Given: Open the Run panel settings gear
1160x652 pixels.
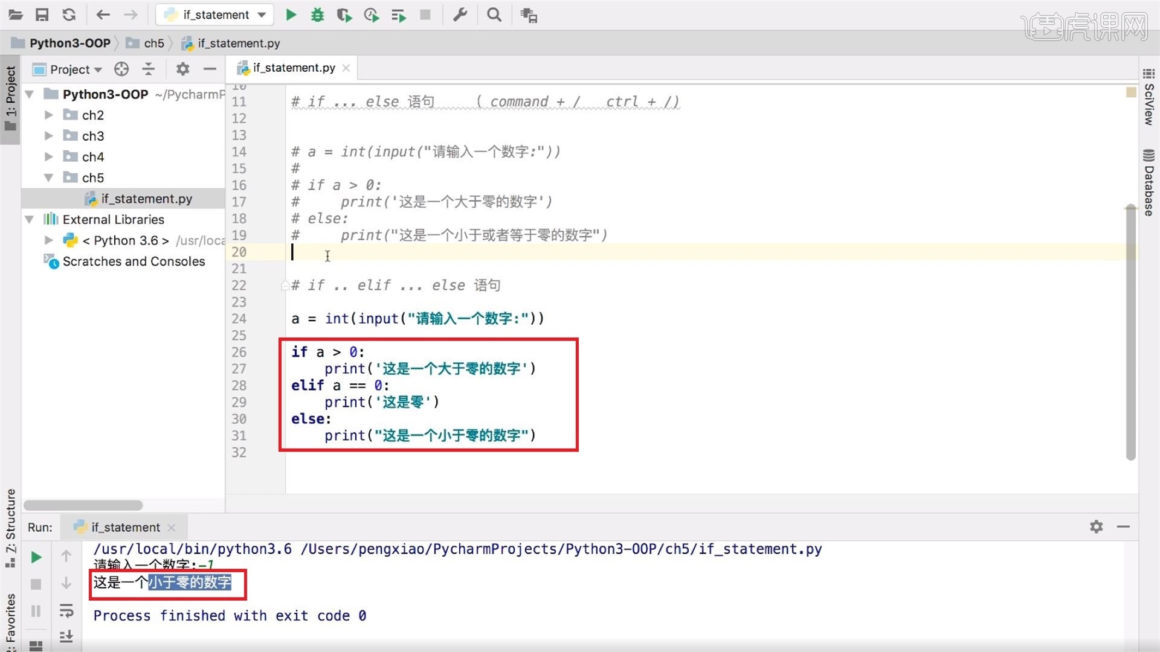Looking at the screenshot, I should (x=1096, y=526).
